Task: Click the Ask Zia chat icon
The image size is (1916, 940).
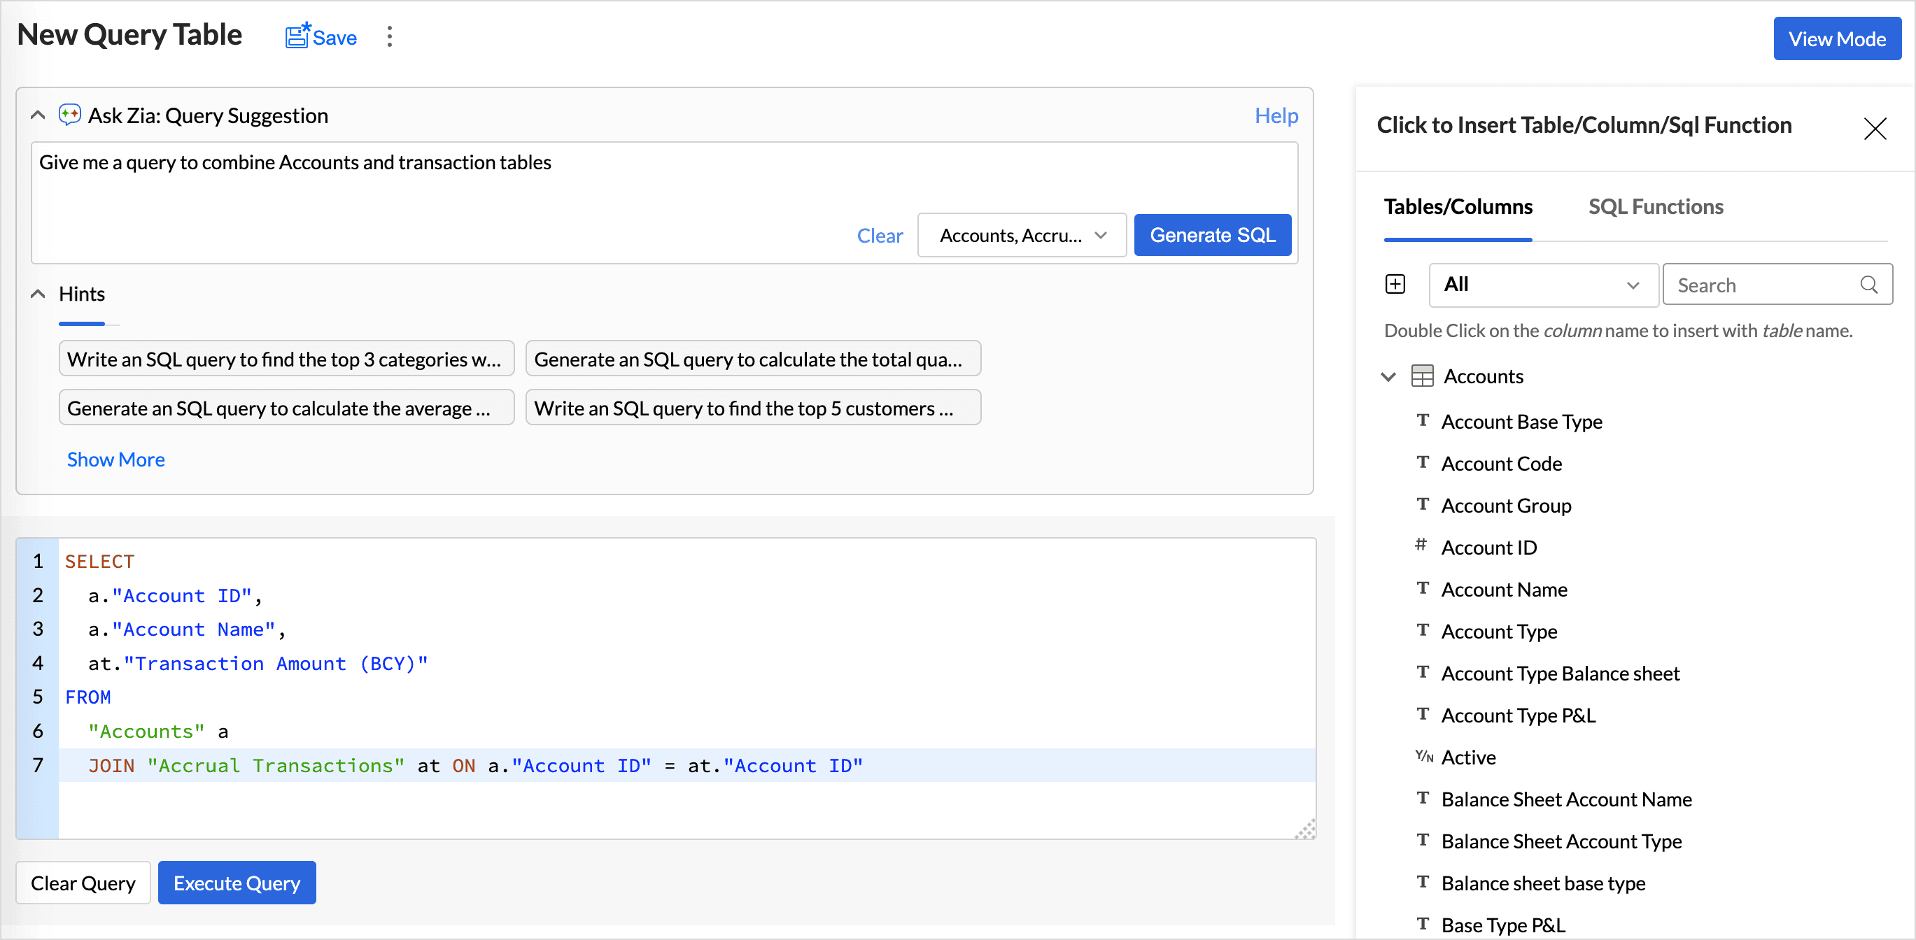Action: [70, 115]
